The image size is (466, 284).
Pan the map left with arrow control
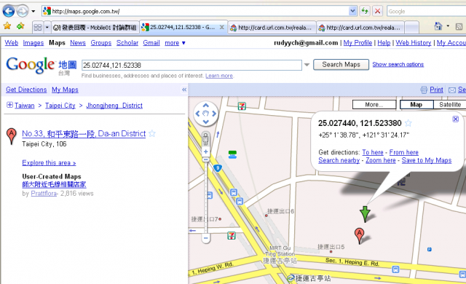coord(197,114)
